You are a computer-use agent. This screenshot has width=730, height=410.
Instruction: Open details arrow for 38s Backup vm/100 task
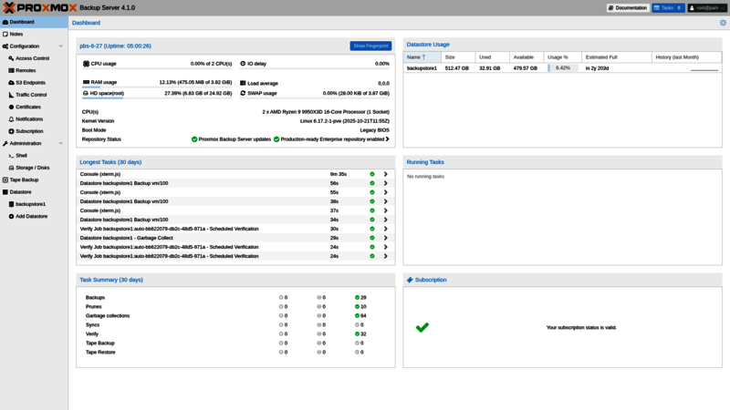(385, 201)
